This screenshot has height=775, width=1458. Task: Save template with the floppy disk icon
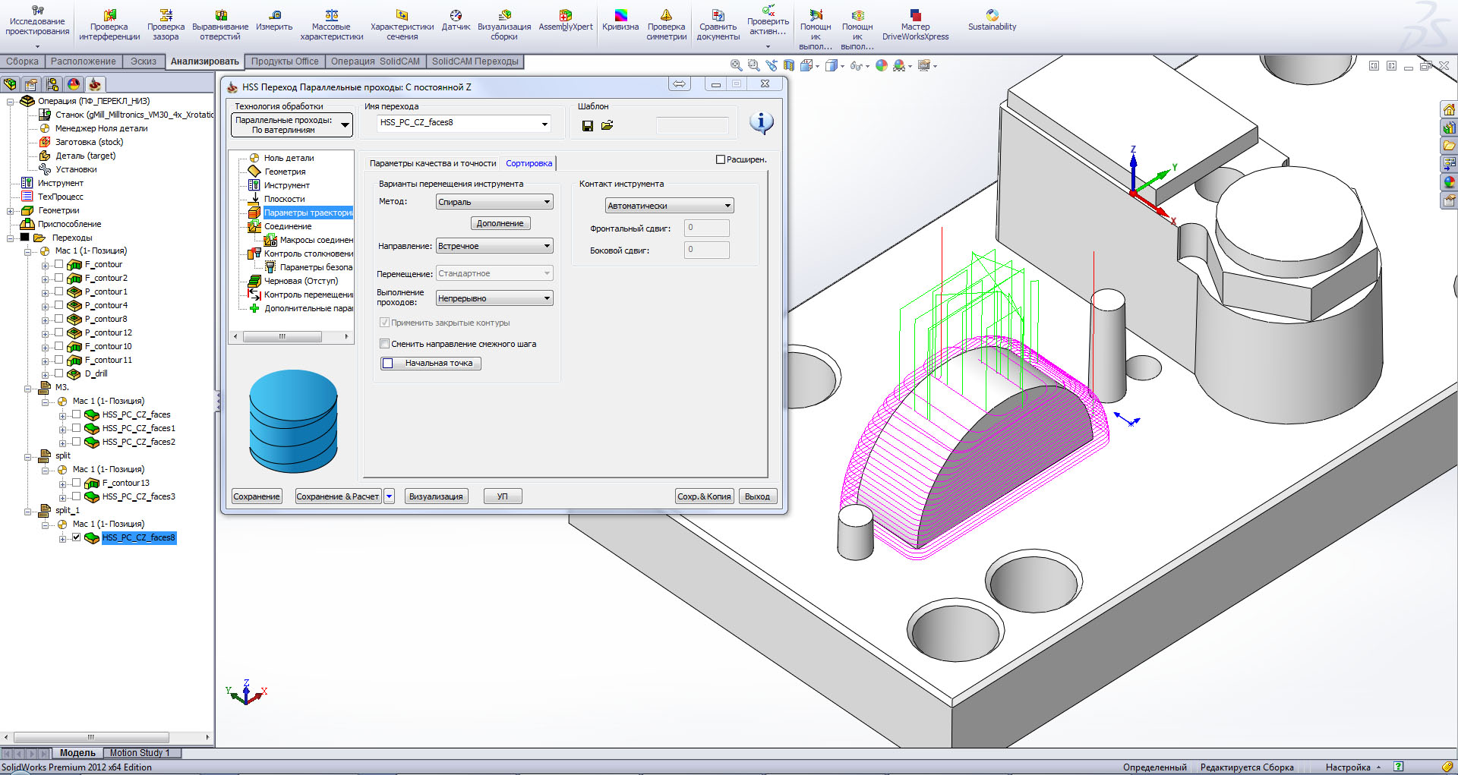point(588,125)
